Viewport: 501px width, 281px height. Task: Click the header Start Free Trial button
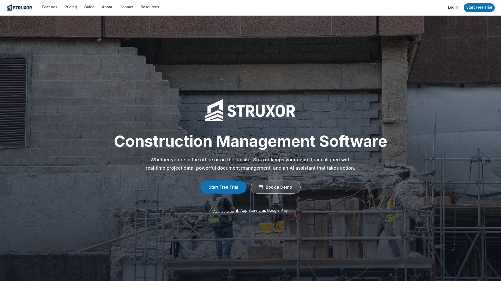[x=479, y=8]
